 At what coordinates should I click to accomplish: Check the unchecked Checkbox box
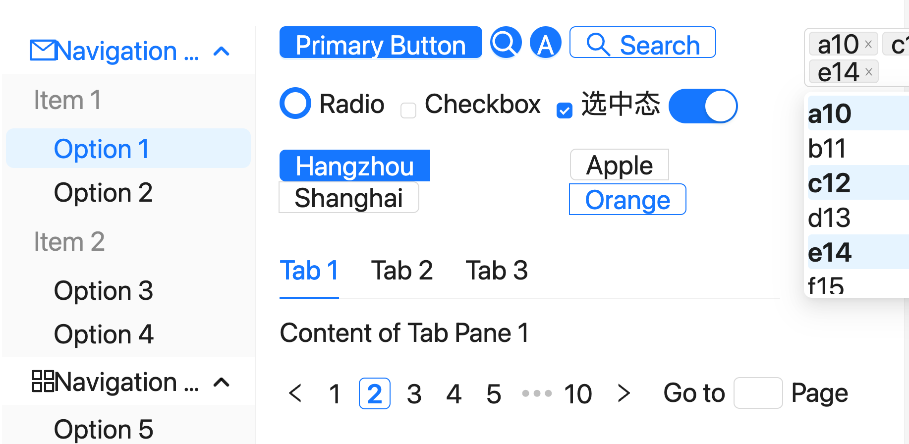point(408,110)
